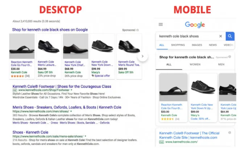Filter mobile shopping results by MEN

pyautogui.click(x=221, y=65)
